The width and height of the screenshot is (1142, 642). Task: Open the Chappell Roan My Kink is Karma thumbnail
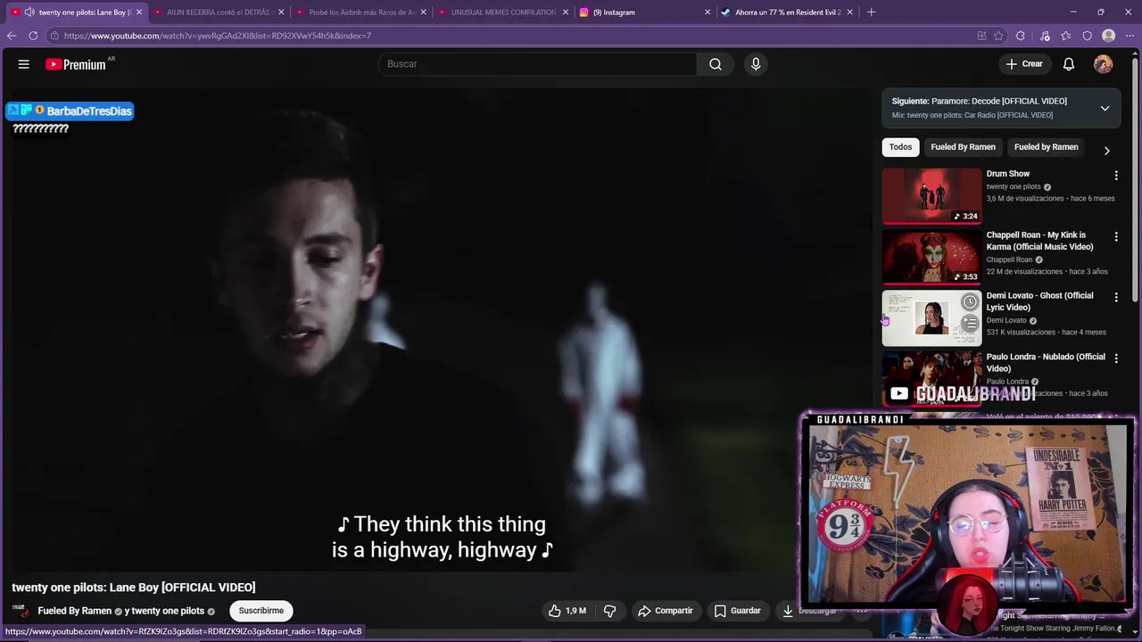point(931,257)
